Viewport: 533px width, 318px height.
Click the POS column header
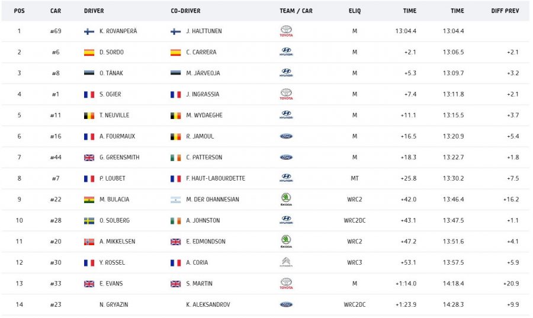[x=19, y=11]
